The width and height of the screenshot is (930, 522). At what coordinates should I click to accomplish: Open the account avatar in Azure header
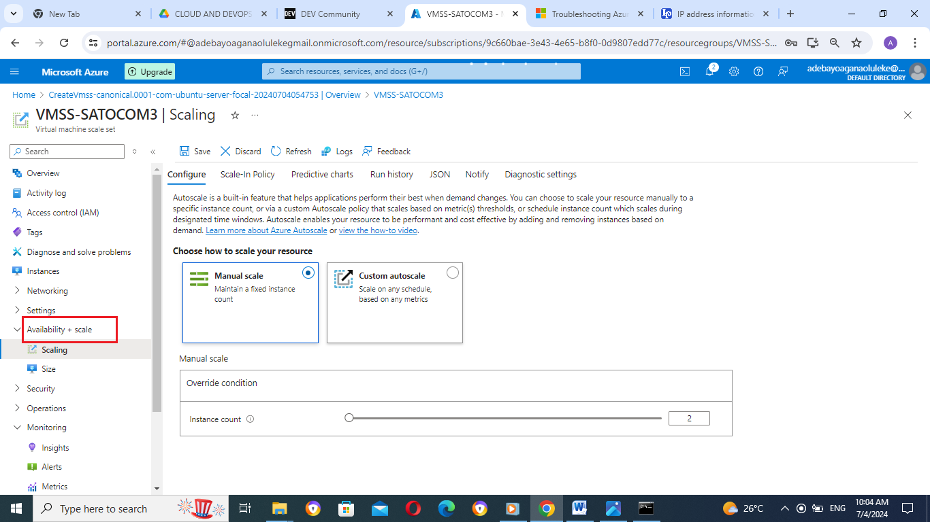pyautogui.click(x=918, y=71)
